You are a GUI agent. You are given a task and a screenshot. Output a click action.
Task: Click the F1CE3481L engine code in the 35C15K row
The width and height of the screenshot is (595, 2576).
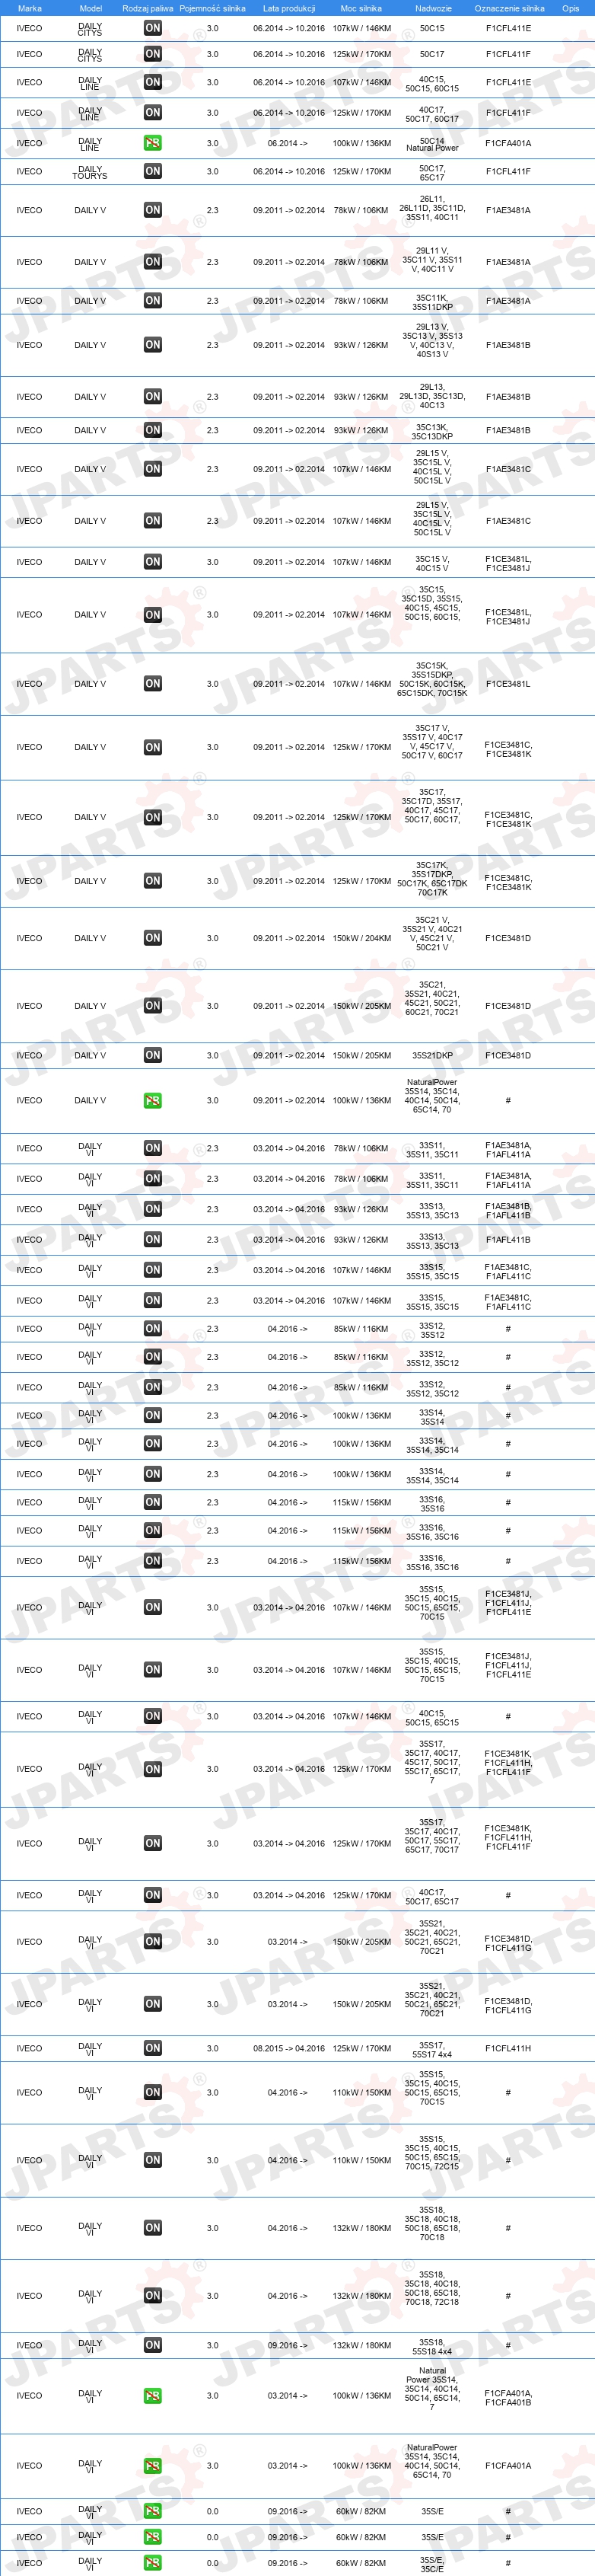pyautogui.click(x=508, y=684)
